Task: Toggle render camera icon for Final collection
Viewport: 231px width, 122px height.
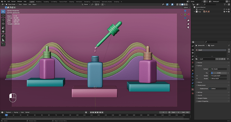Action: pyautogui.click(x=229, y=12)
